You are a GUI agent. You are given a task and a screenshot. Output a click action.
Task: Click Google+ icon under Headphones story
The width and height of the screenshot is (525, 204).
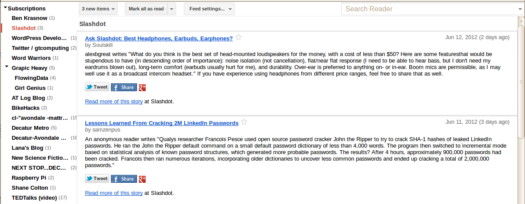[x=142, y=87]
